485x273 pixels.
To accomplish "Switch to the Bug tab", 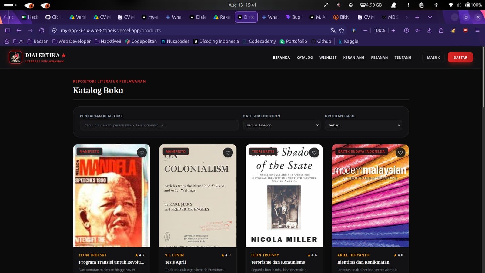I will tap(294, 17).
